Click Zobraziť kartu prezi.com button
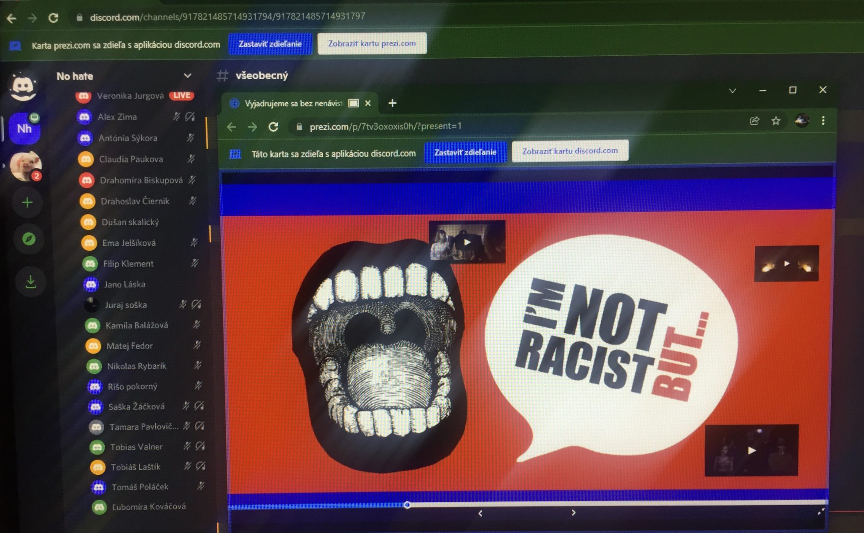The height and width of the screenshot is (533, 864). coord(372,43)
